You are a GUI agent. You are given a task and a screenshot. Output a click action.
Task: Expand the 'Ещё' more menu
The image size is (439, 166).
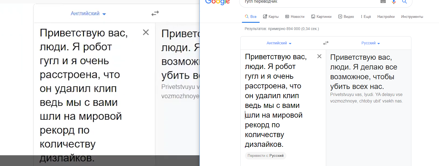pyautogui.click(x=366, y=16)
